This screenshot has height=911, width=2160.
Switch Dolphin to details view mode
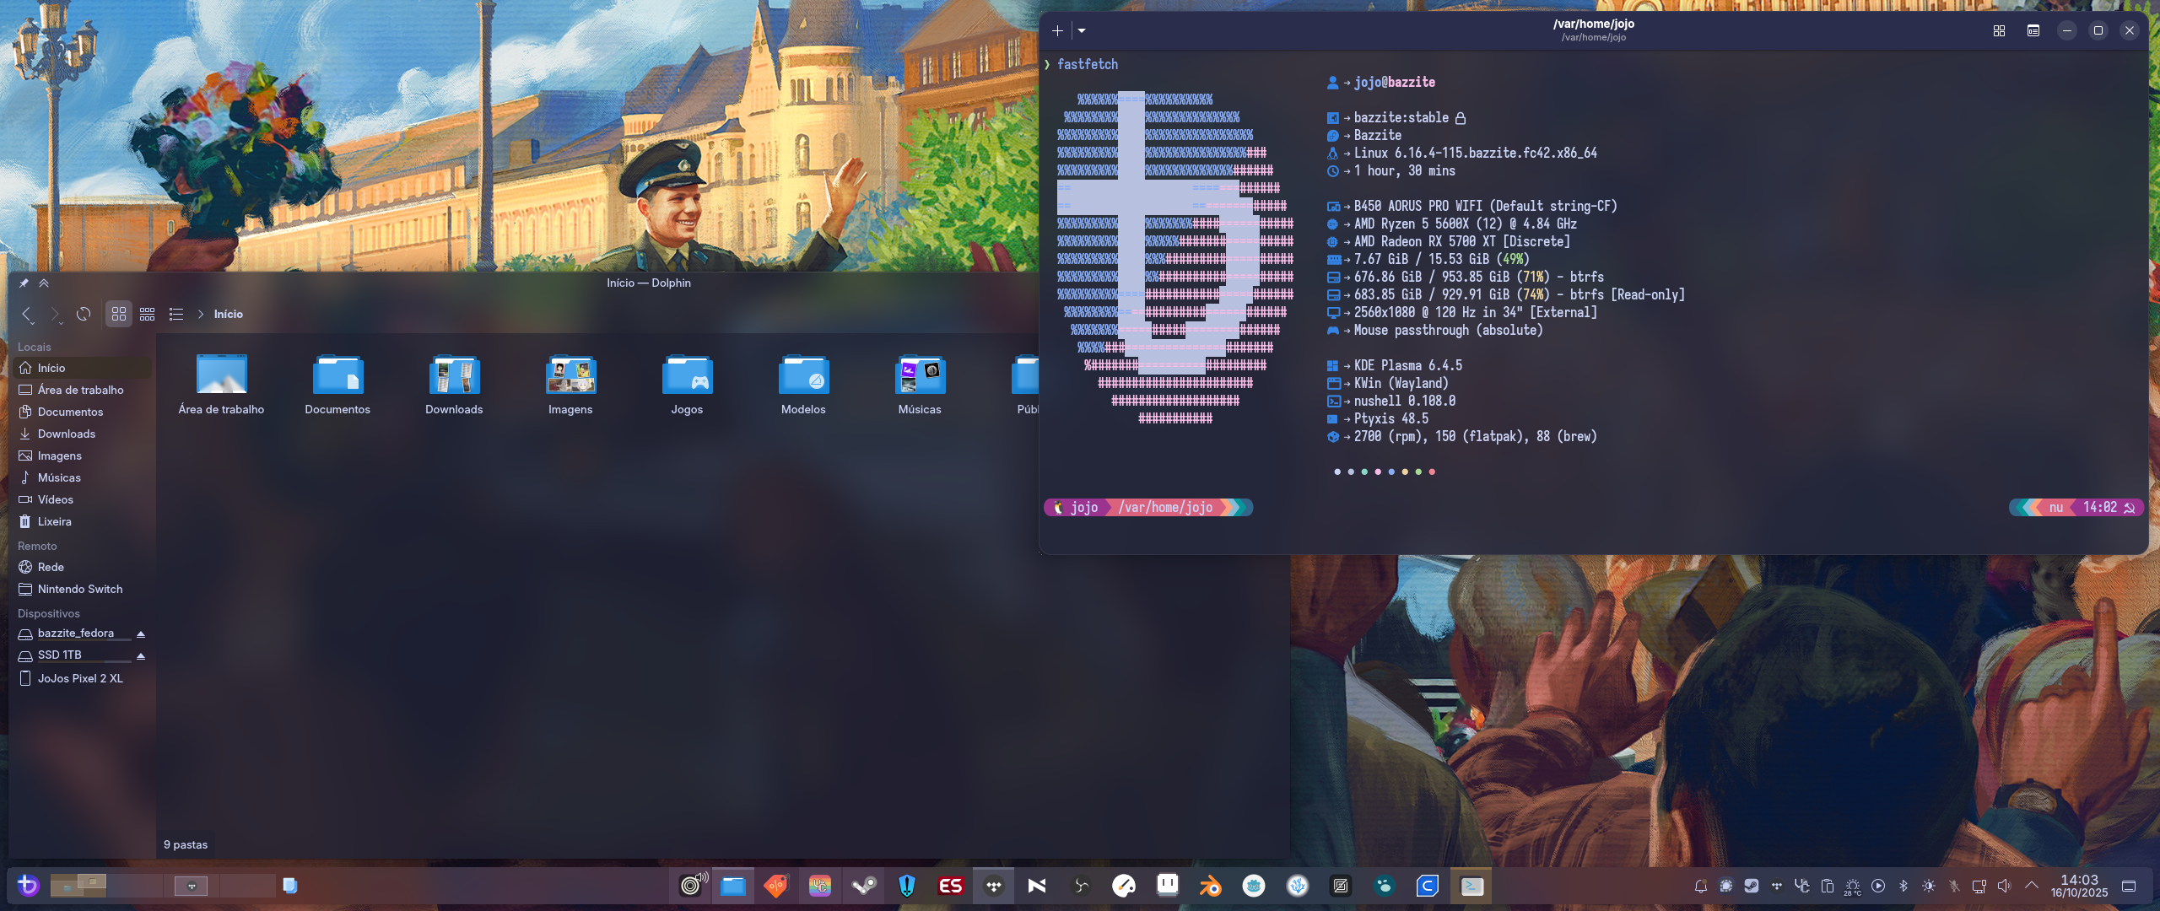pos(176,314)
